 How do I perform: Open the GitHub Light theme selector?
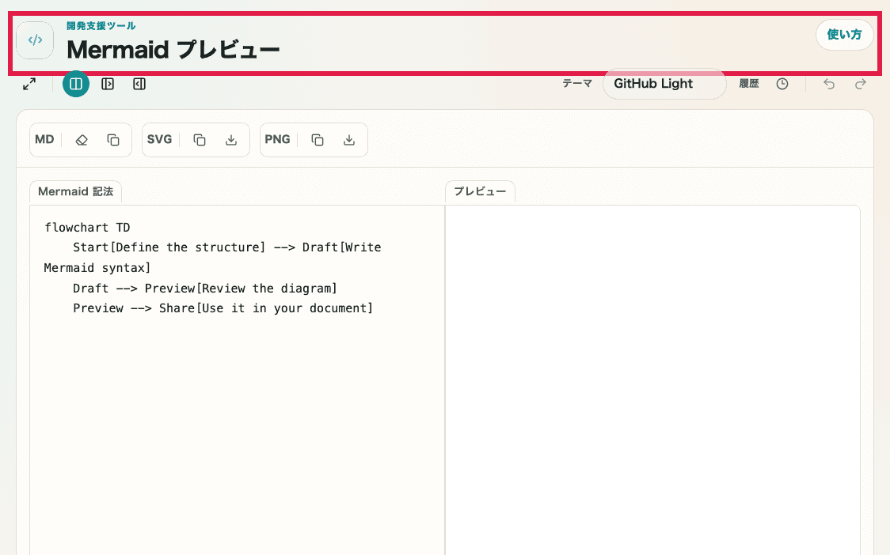pos(664,84)
